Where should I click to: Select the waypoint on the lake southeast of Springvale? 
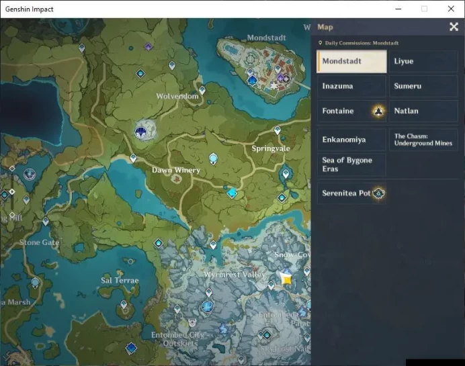tap(286, 174)
